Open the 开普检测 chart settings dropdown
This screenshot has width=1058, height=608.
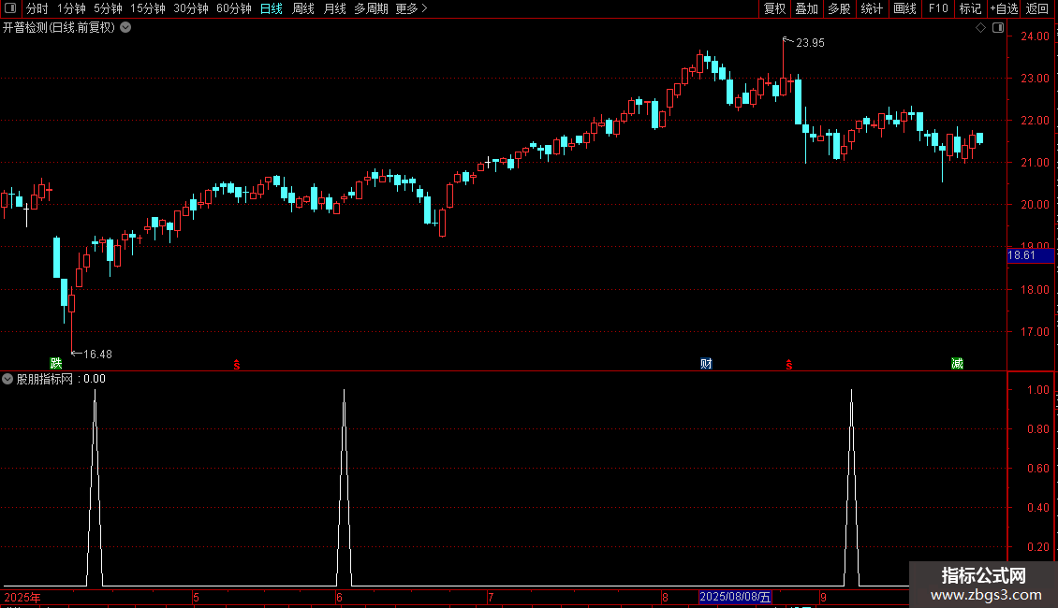[125, 28]
